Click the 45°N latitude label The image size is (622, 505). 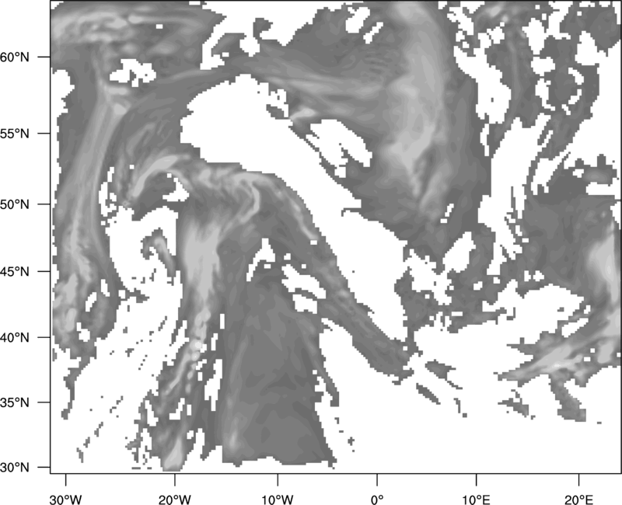15,271
